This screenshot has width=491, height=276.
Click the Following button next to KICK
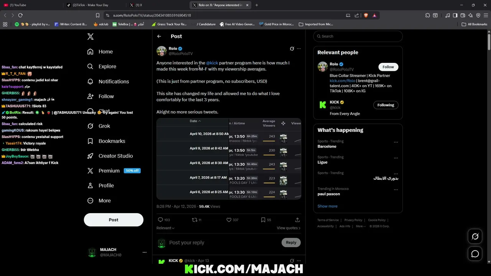click(386, 105)
